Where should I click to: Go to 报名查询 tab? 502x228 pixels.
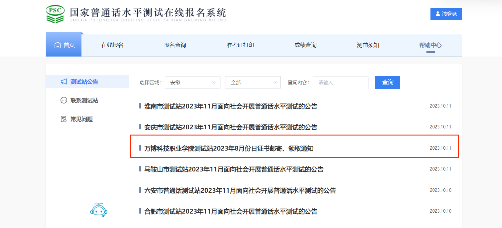pos(175,45)
